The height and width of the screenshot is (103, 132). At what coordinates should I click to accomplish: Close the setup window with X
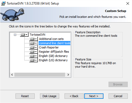tap(128, 3)
